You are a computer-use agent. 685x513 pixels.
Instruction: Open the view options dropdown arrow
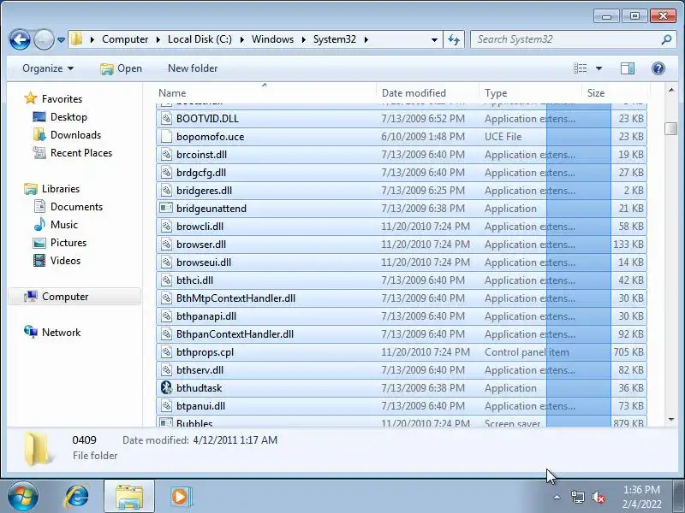click(x=599, y=68)
